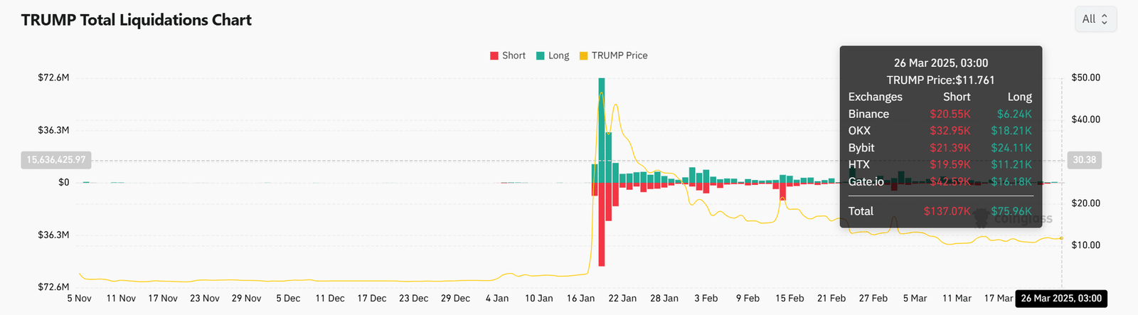
Task: Click the green Long legend color square
Action: [x=541, y=55]
